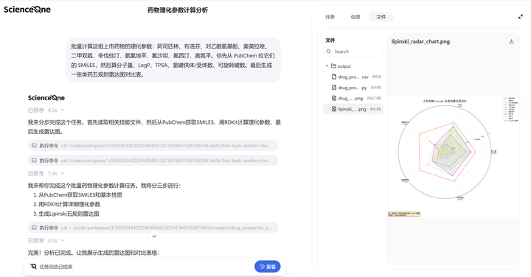The width and height of the screenshot is (531, 277).
Task: Click the radar chart image preview
Action: click(454, 156)
